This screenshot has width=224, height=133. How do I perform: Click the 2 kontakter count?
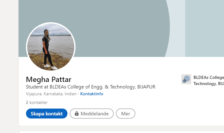coord(37,102)
